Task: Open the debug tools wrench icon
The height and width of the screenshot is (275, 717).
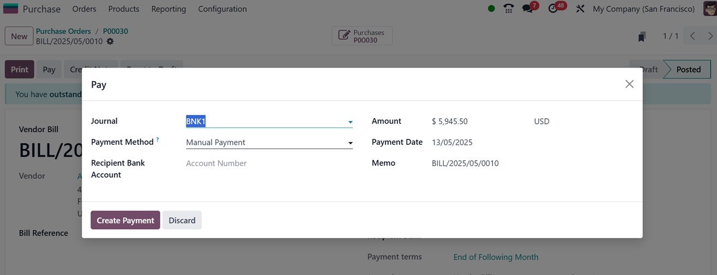Action: pyautogui.click(x=580, y=9)
